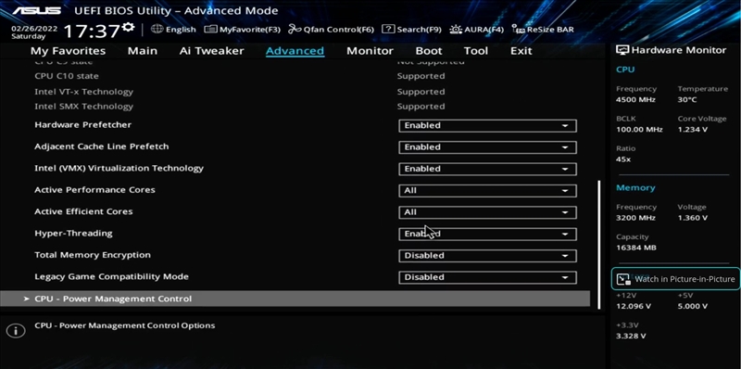Open the Exit tab
This screenshot has height=369, width=741.
coord(521,51)
